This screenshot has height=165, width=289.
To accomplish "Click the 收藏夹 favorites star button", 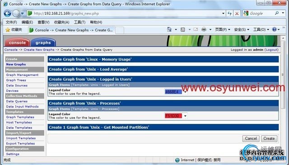I will tap(14, 30).
